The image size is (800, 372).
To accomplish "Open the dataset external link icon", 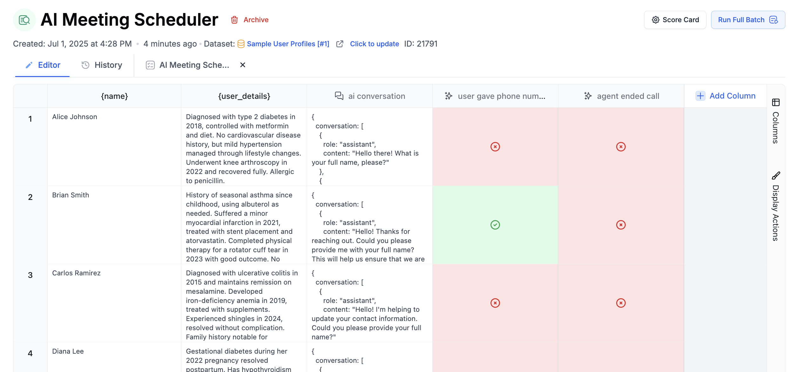I will tap(340, 44).
